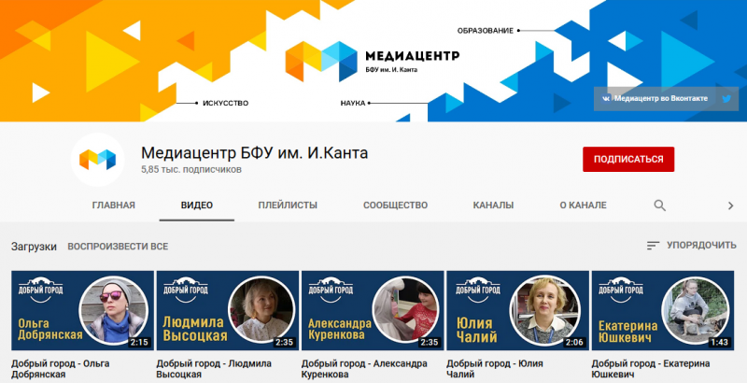This screenshot has width=747, height=383.
Task: Play the Ольга Добрянская video thumbnail
Action: (82, 310)
